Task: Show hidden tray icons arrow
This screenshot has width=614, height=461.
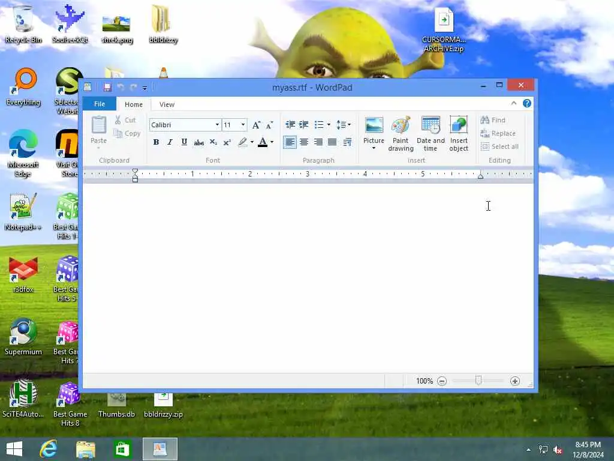Action: [x=529, y=450]
